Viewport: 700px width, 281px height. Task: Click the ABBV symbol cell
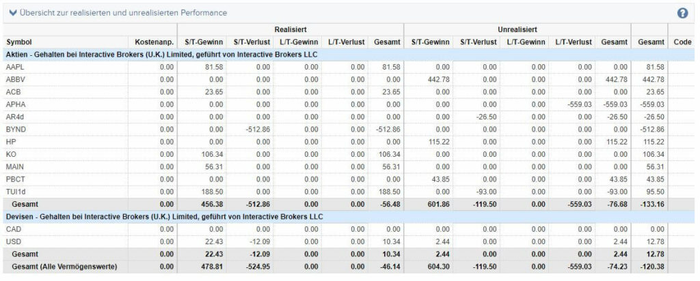tap(15, 80)
